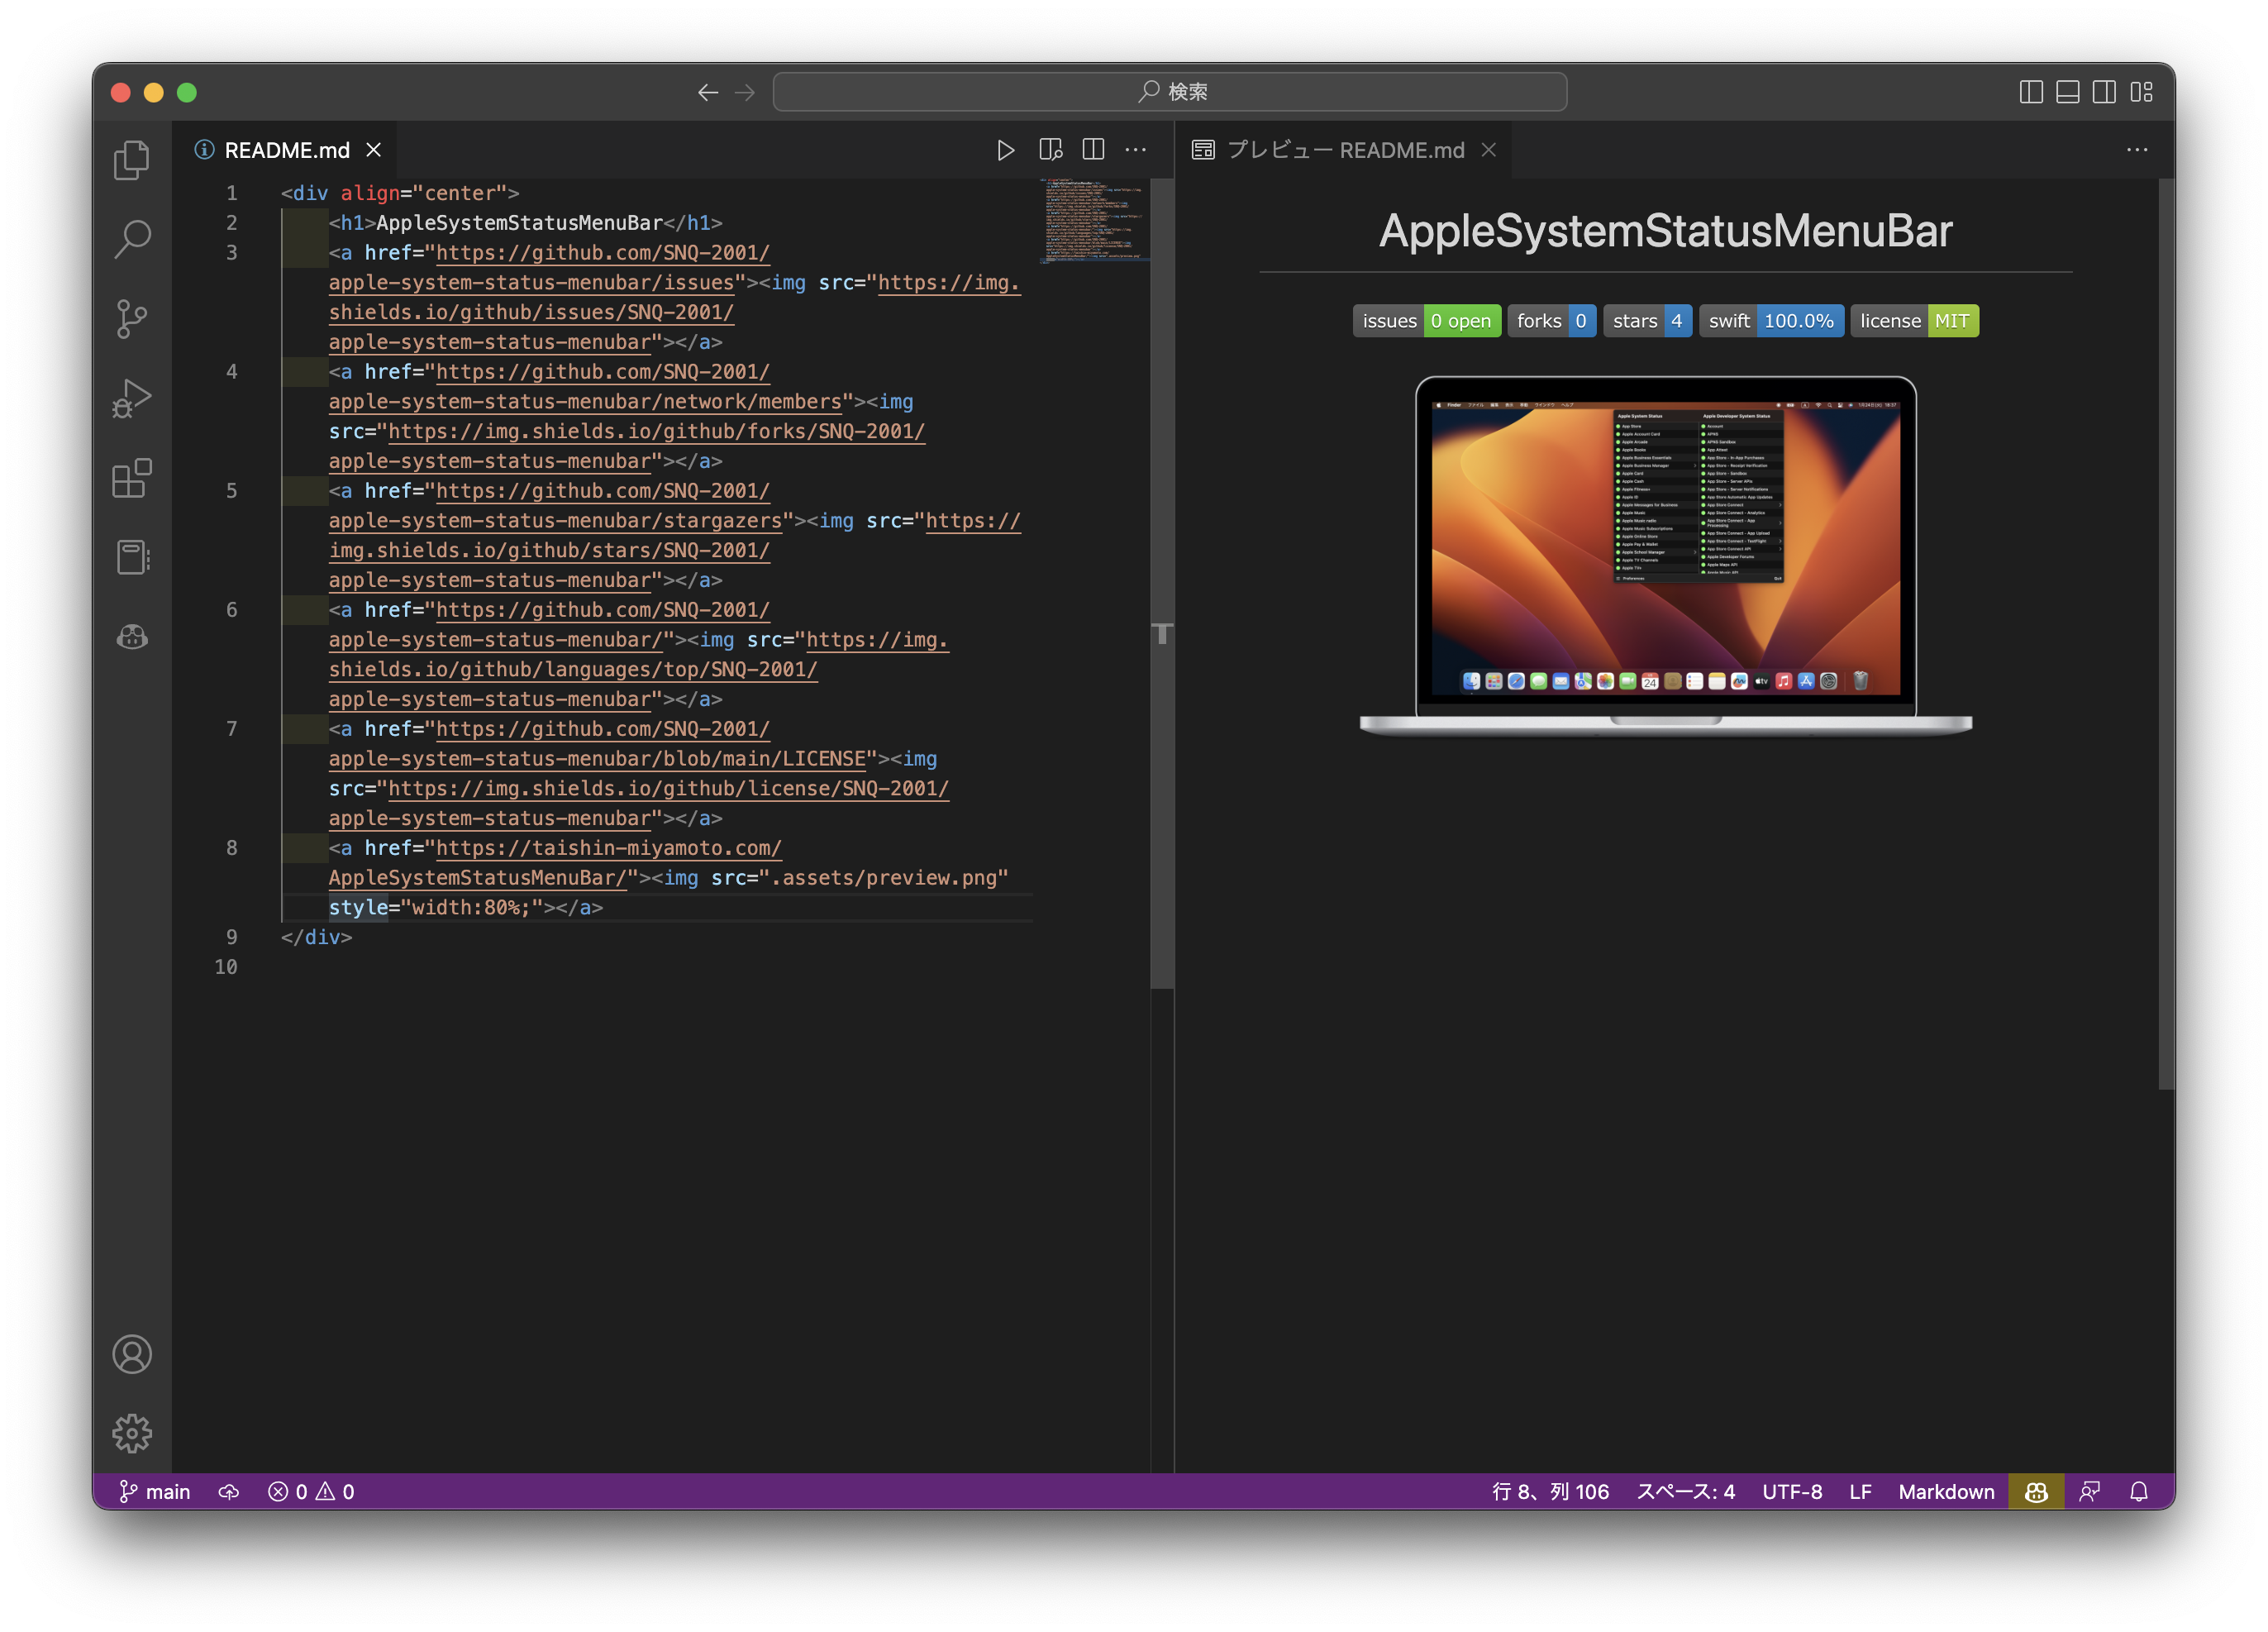
Task: Click the issues 0 open badge
Action: click(x=1426, y=321)
